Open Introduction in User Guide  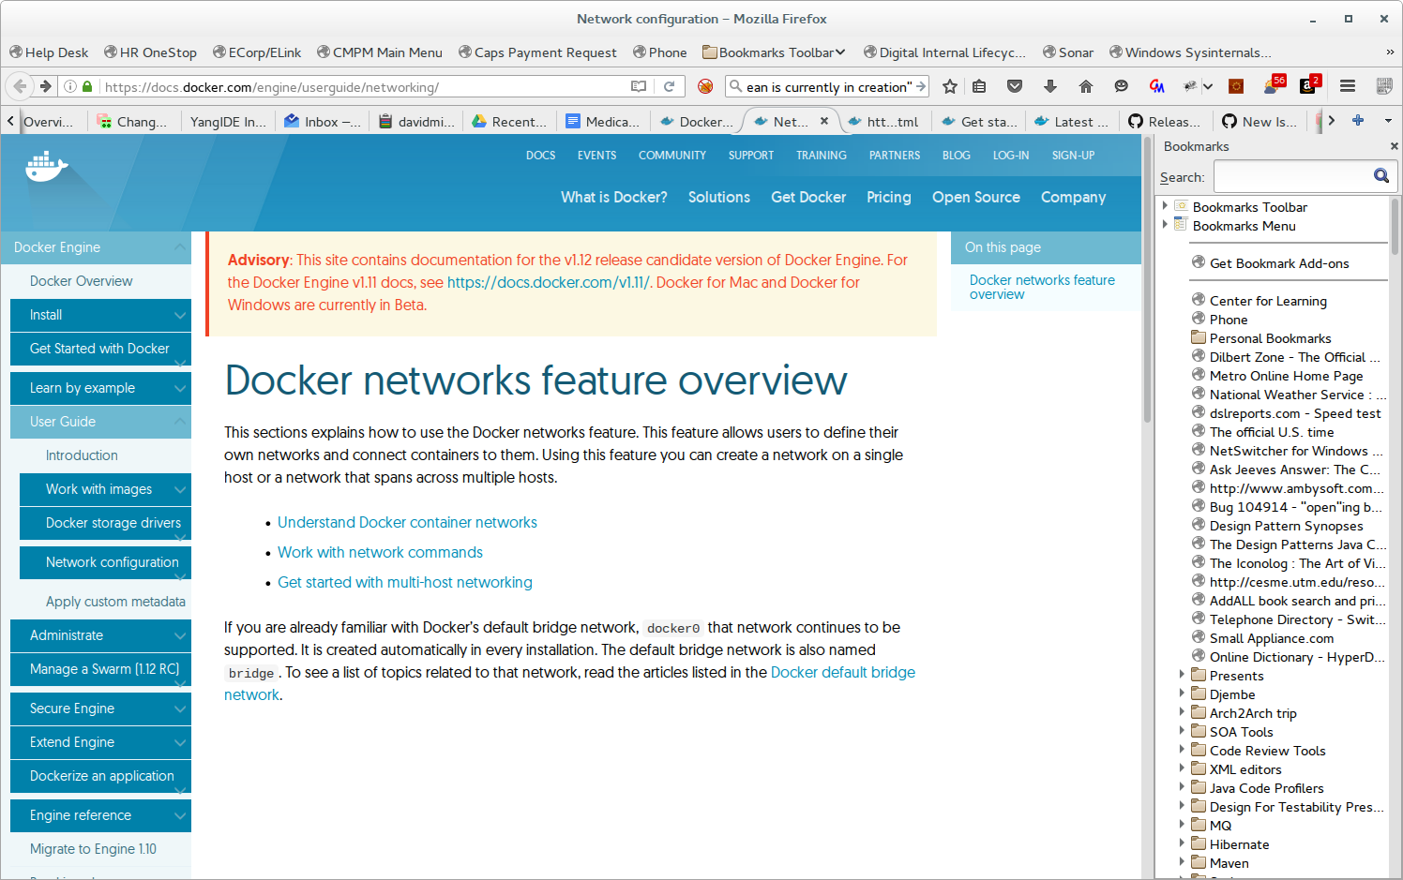[82, 455]
